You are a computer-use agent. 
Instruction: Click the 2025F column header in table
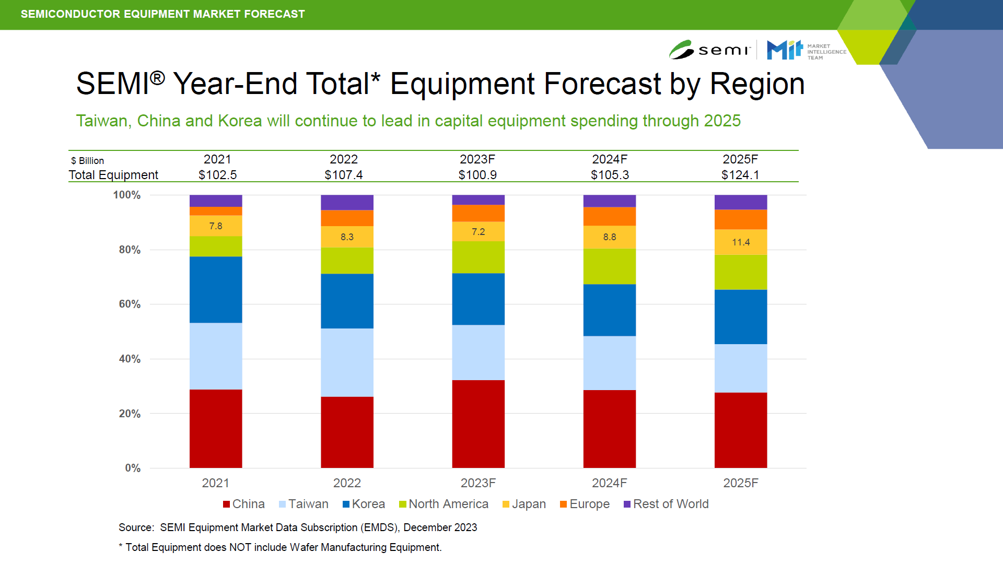point(740,159)
